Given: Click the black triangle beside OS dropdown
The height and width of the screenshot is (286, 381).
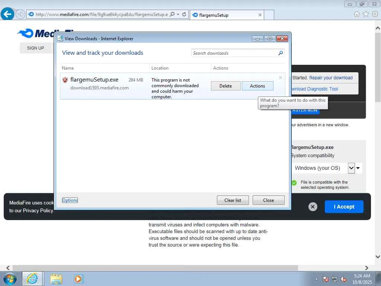Looking at the screenshot, I should 358,168.
